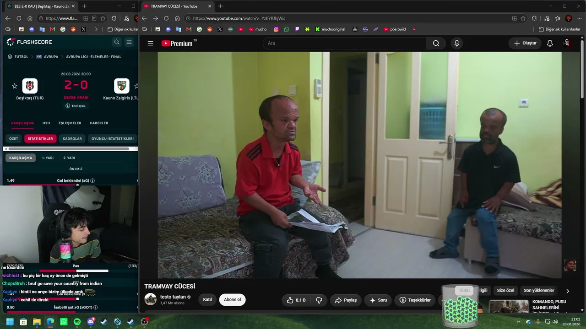Open the HABERLER tab
This screenshot has width=586, height=329.
pyautogui.click(x=99, y=123)
